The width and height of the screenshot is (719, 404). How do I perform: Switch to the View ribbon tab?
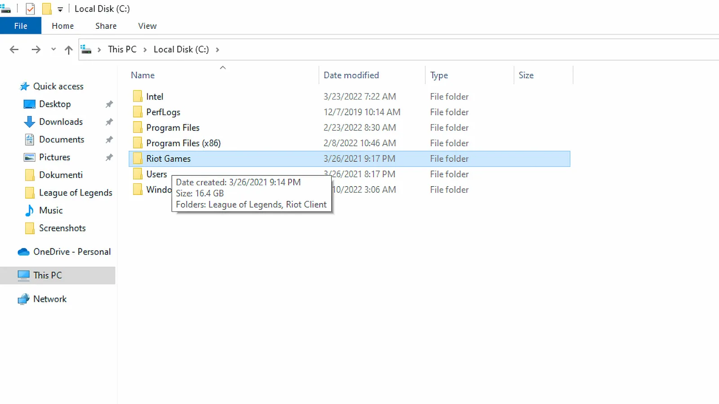click(147, 26)
